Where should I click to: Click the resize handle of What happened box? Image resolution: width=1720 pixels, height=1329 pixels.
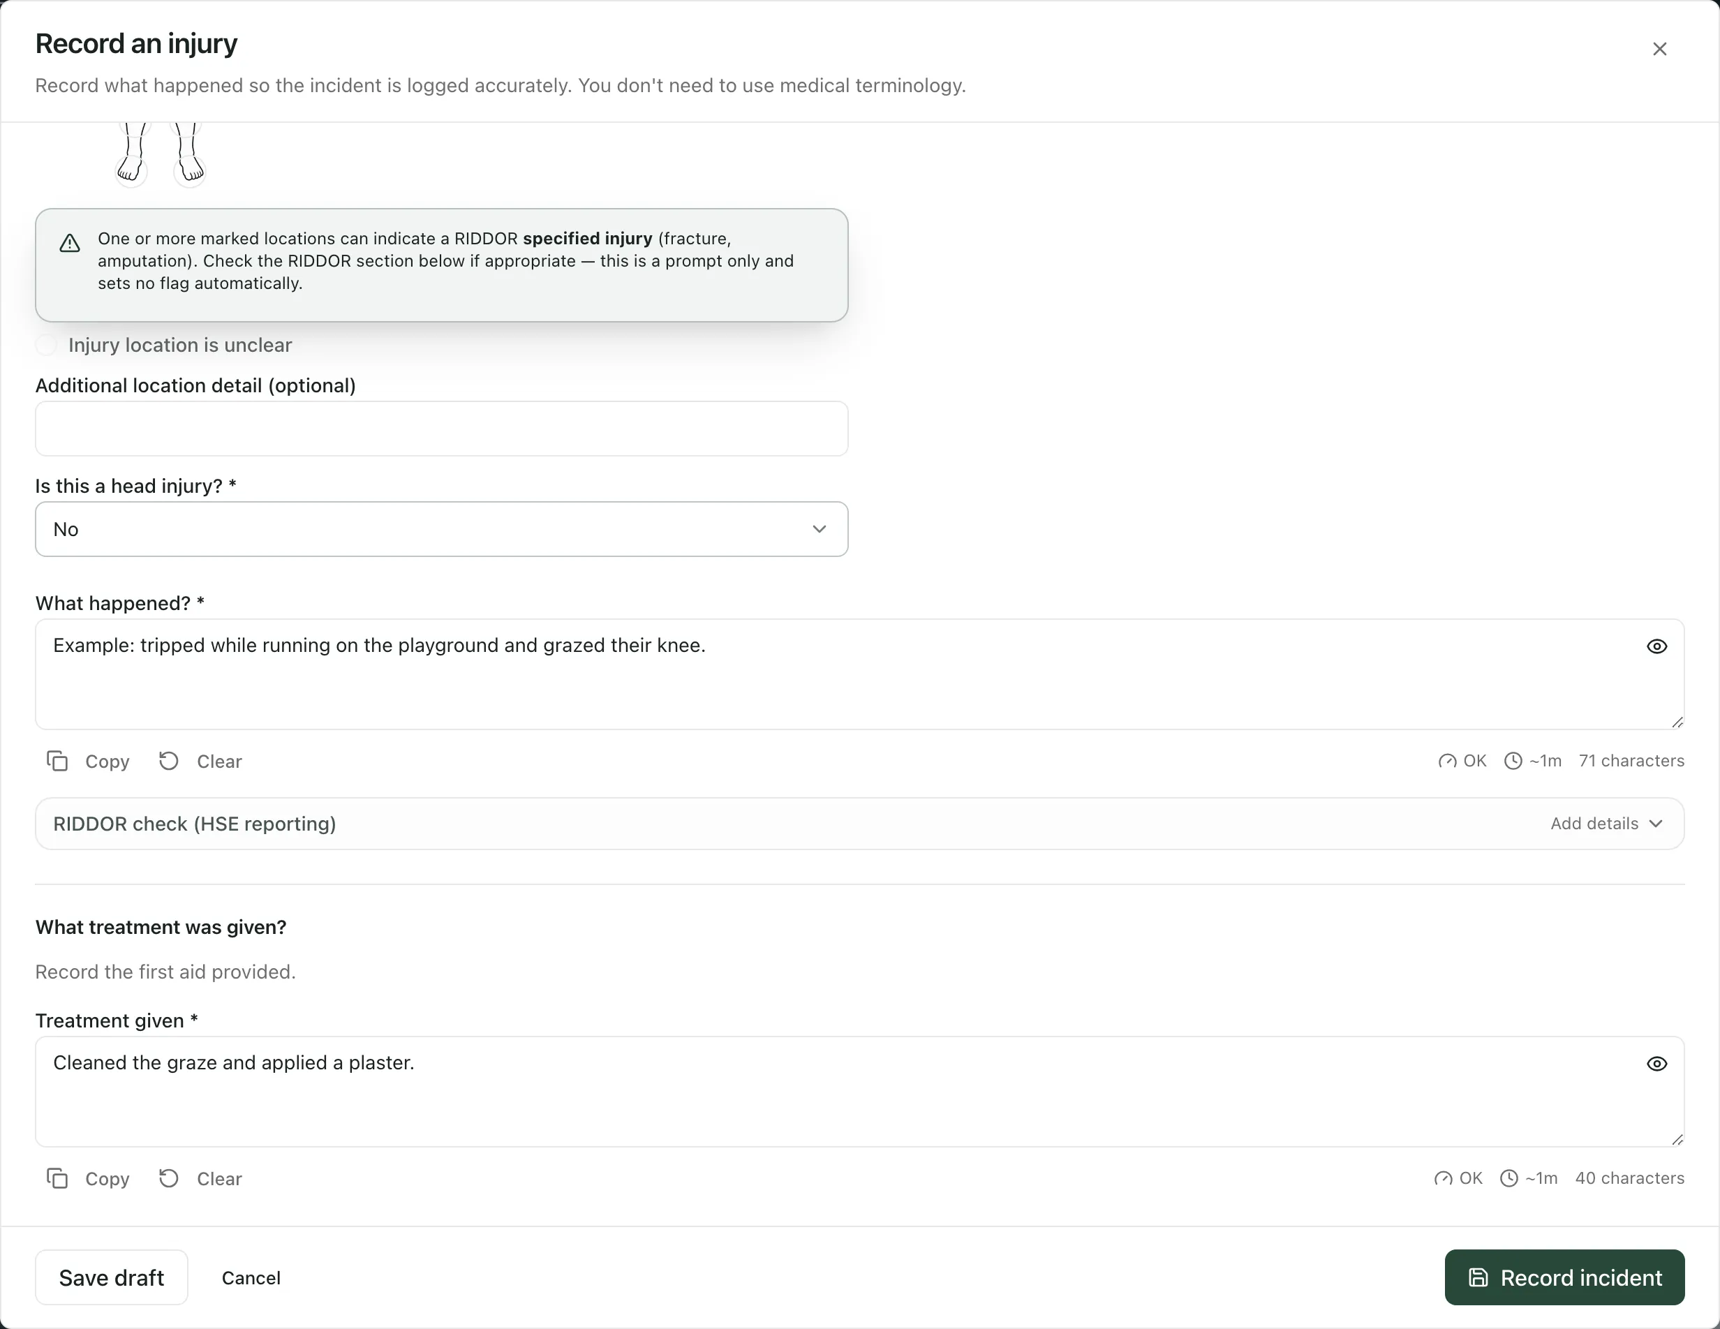[1677, 722]
